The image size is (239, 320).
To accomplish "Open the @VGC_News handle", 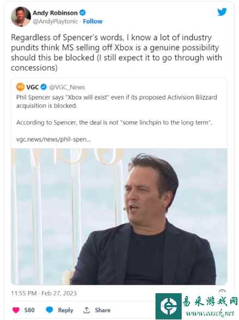I will coord(67,87).
